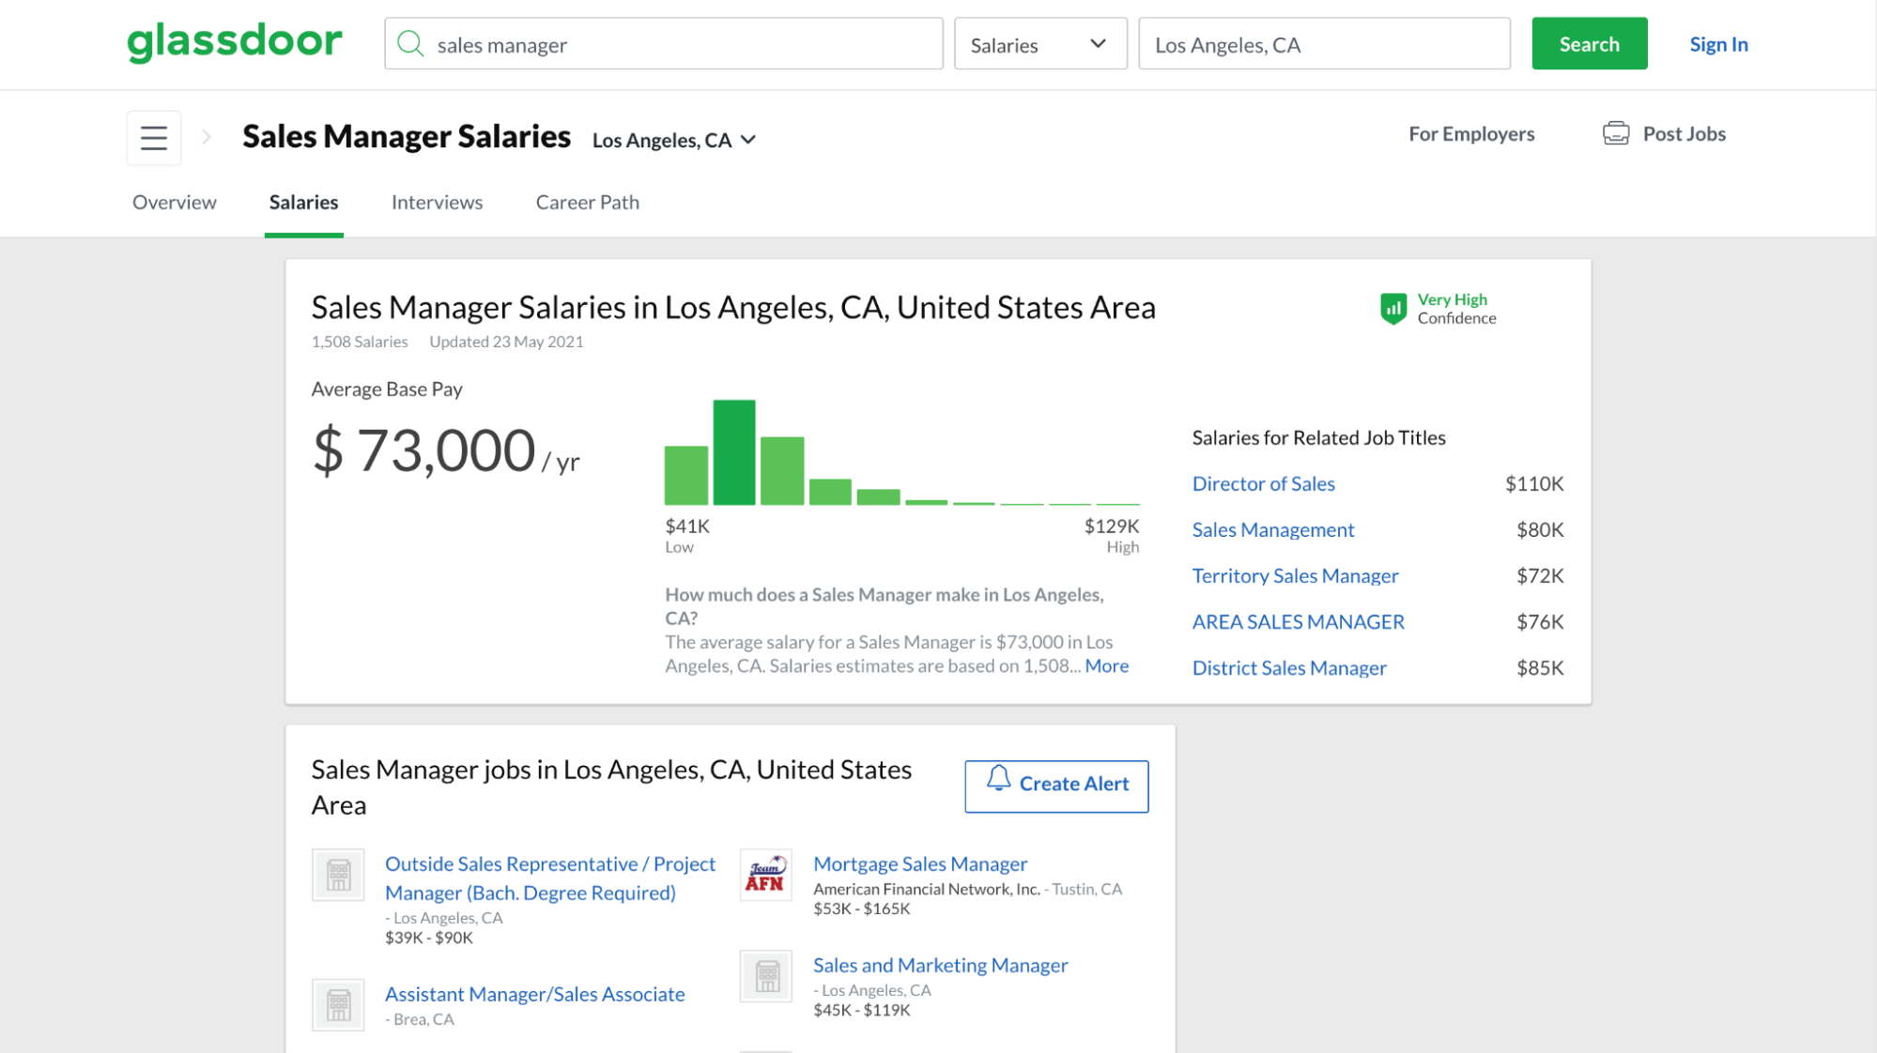The height and width of the screenshot is (1053, 1877).
Task: Click the bell icon in Create Alert
Action: [998, 779]
